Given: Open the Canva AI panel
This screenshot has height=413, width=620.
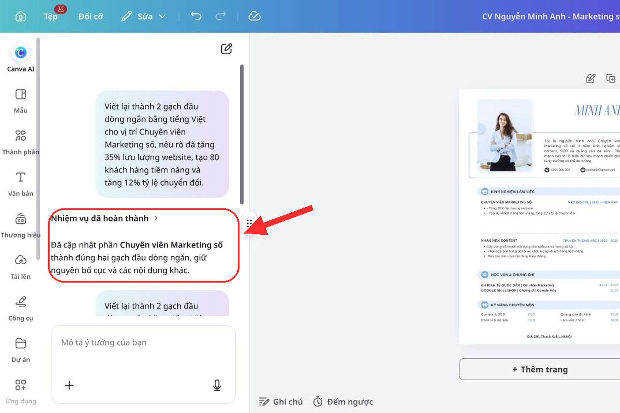Looking at the screenshot, I should coord(21,59).
